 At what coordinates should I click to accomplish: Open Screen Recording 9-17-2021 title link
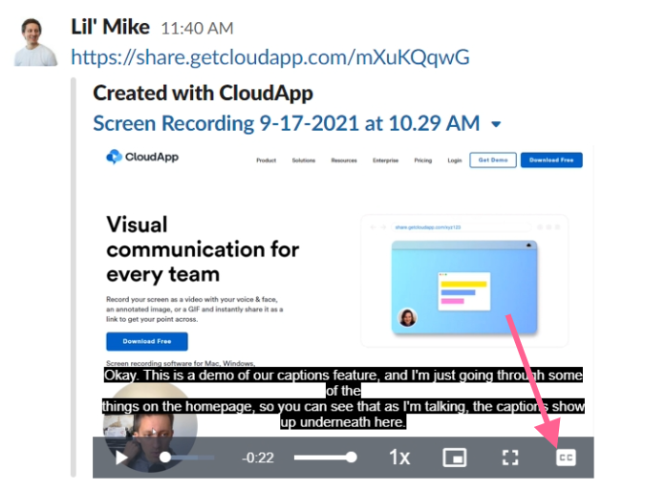point(287,123)
